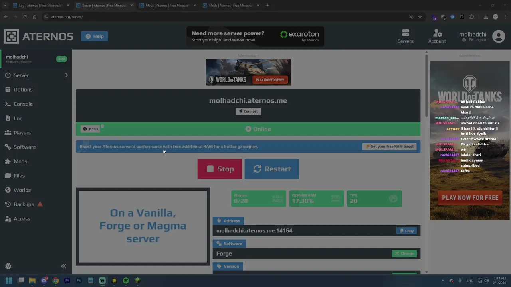Open the exaroton banner advertisement
This screenshot has width=511, height=287.
coord(255,37)
